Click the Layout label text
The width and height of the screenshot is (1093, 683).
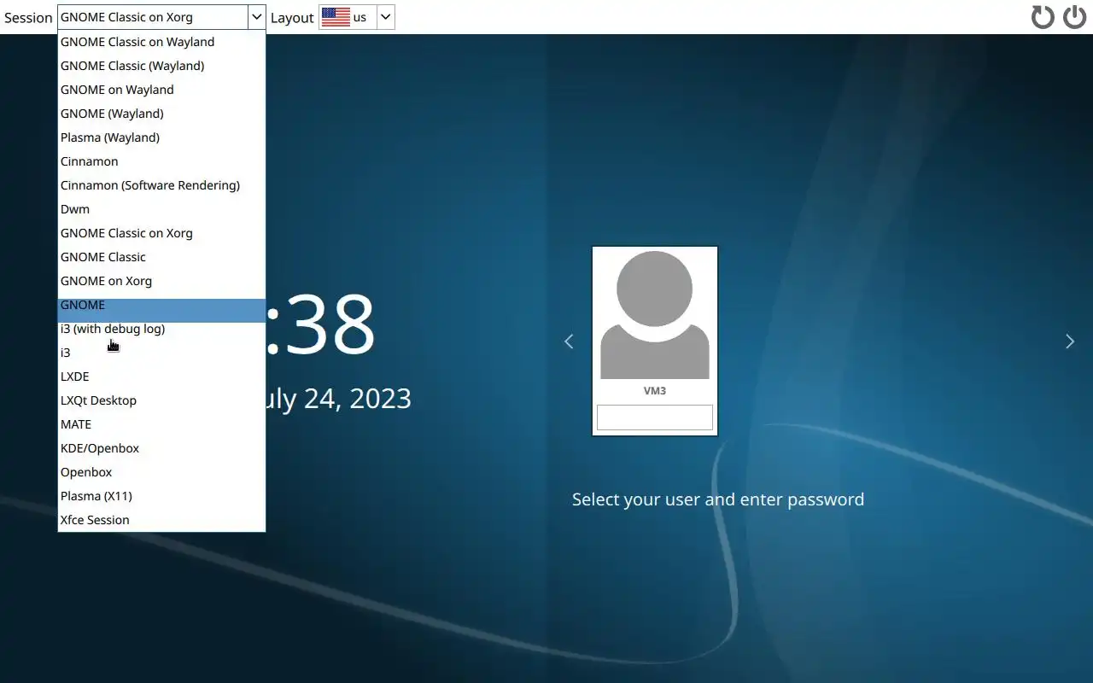[292, 18]
